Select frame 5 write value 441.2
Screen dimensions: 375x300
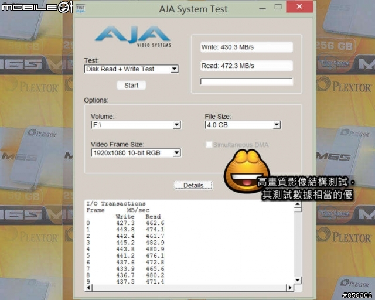[125, 255]
